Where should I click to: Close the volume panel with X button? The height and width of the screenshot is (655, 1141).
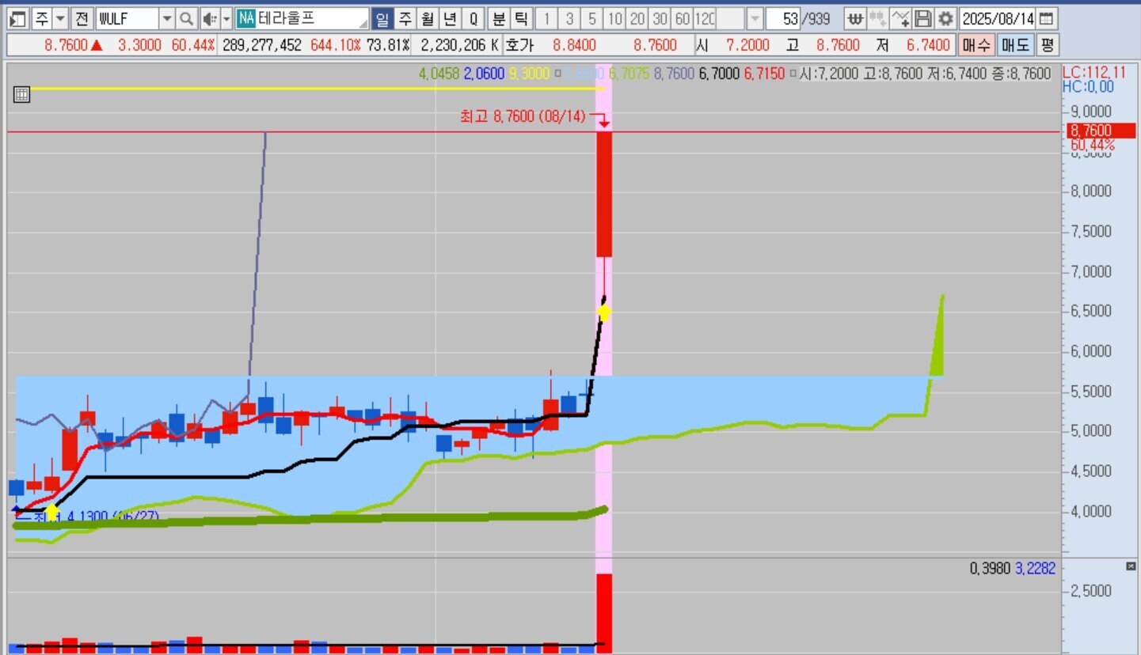coord(1131,566)
